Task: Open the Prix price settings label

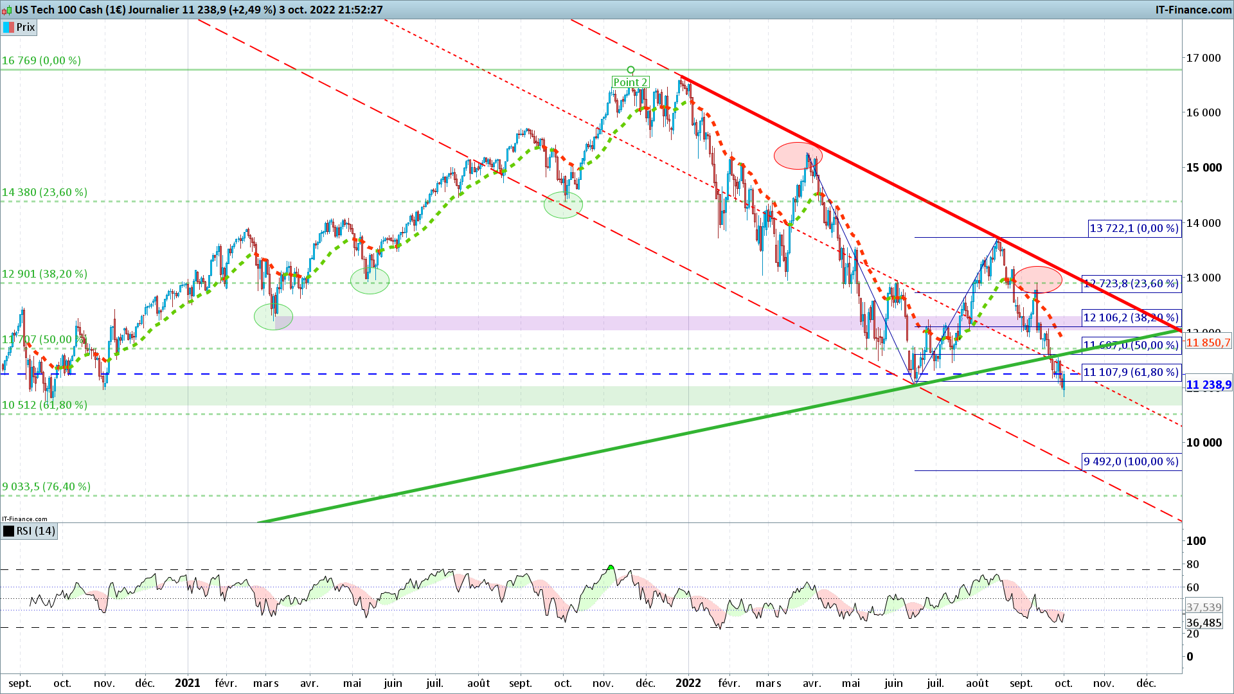Action: tap(26, 27)
